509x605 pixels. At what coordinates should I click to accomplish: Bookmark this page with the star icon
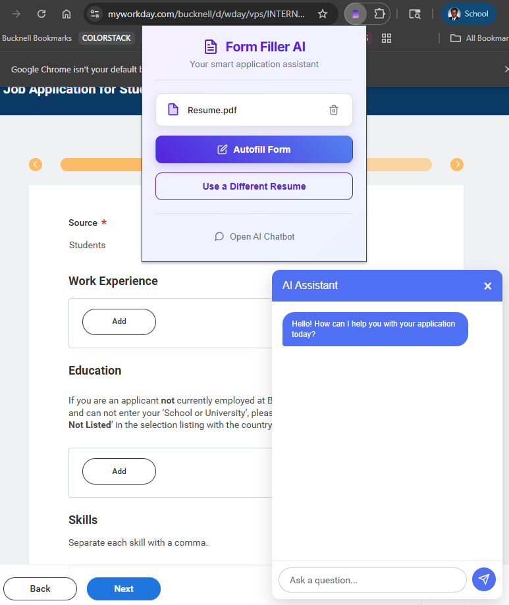323,14
